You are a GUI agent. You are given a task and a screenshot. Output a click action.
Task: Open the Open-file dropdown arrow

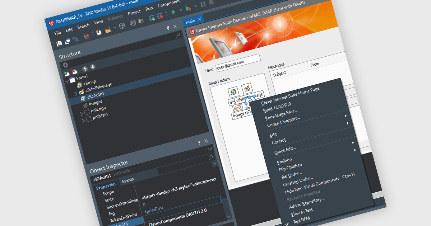coord(115,28)
